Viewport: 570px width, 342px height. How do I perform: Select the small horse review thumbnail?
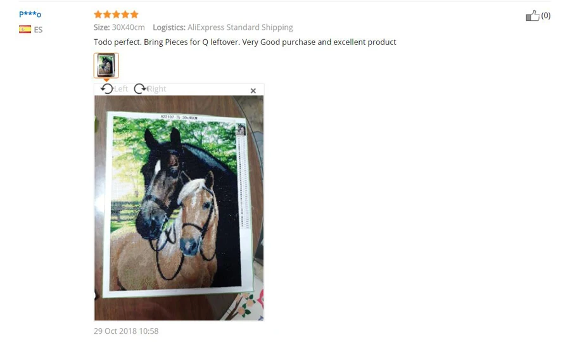(x=106, y=65)
